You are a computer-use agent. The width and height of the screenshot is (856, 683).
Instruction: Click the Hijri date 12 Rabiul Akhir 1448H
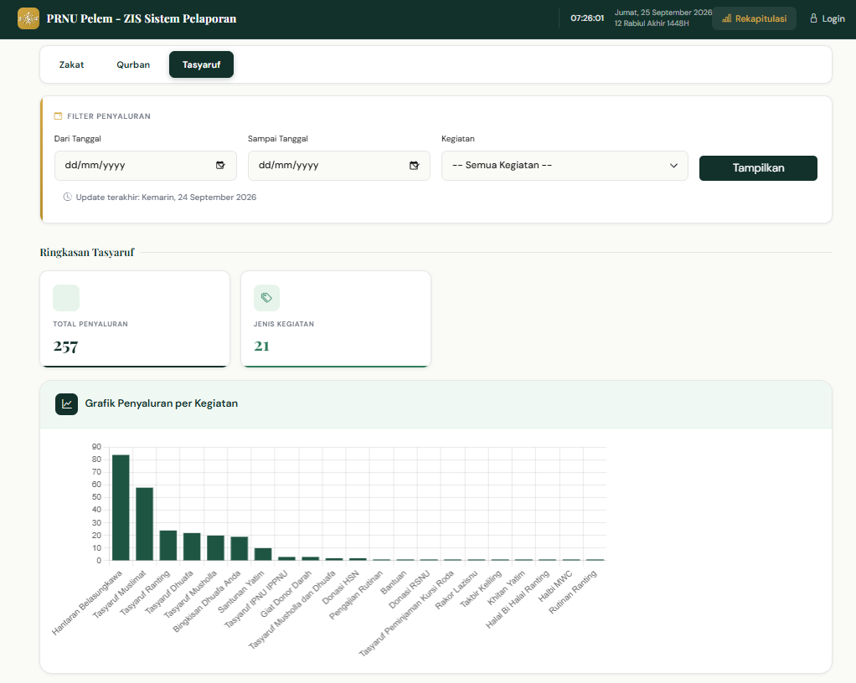point(652,23)
